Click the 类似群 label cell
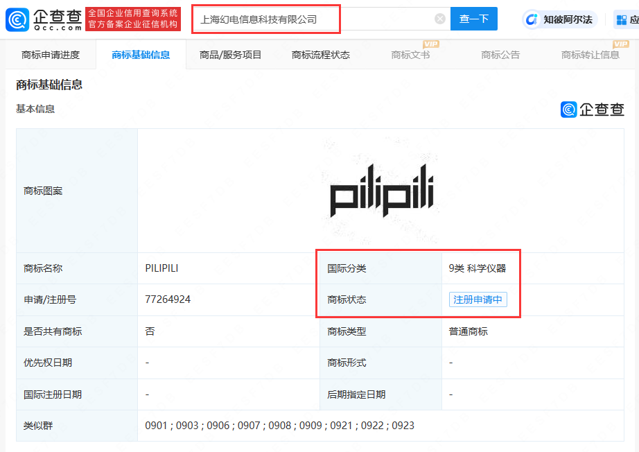The image size is (639, 452). pos(77,426)
